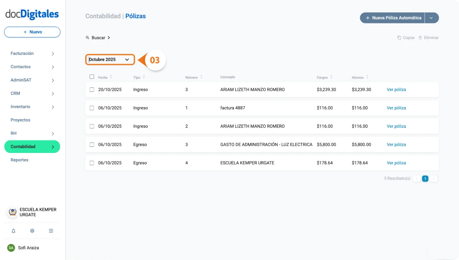Click the logout icon in the sidebar

point(51,231)
